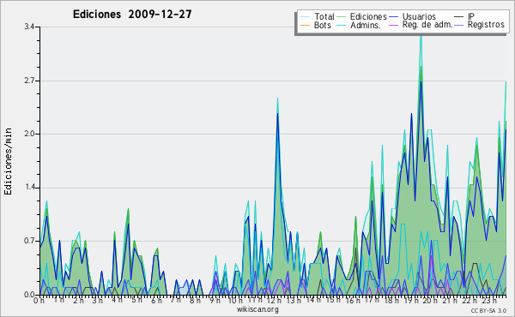Click the 'CC BY-SA 3.0' license text
This screenshot has height=317, width=515.
tap(488, 310)
